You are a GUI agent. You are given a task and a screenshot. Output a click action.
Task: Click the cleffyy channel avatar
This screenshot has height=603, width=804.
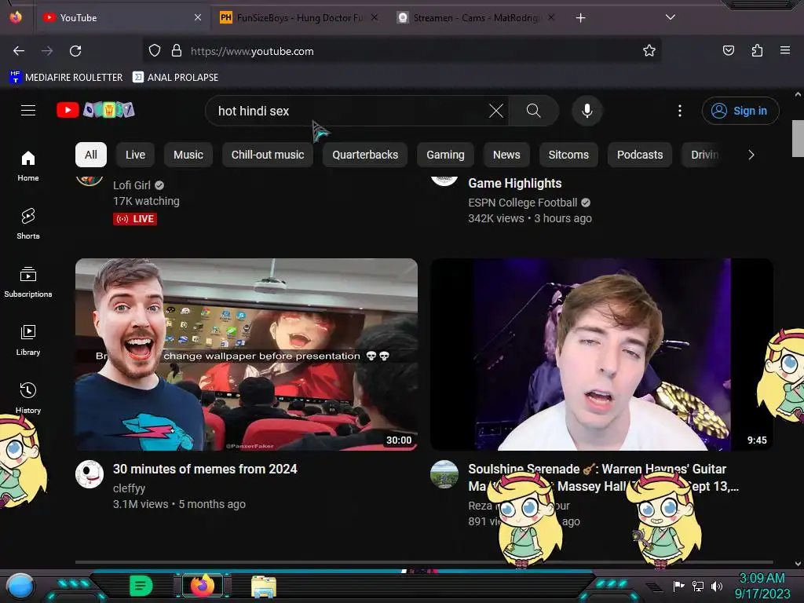(90, 474)
